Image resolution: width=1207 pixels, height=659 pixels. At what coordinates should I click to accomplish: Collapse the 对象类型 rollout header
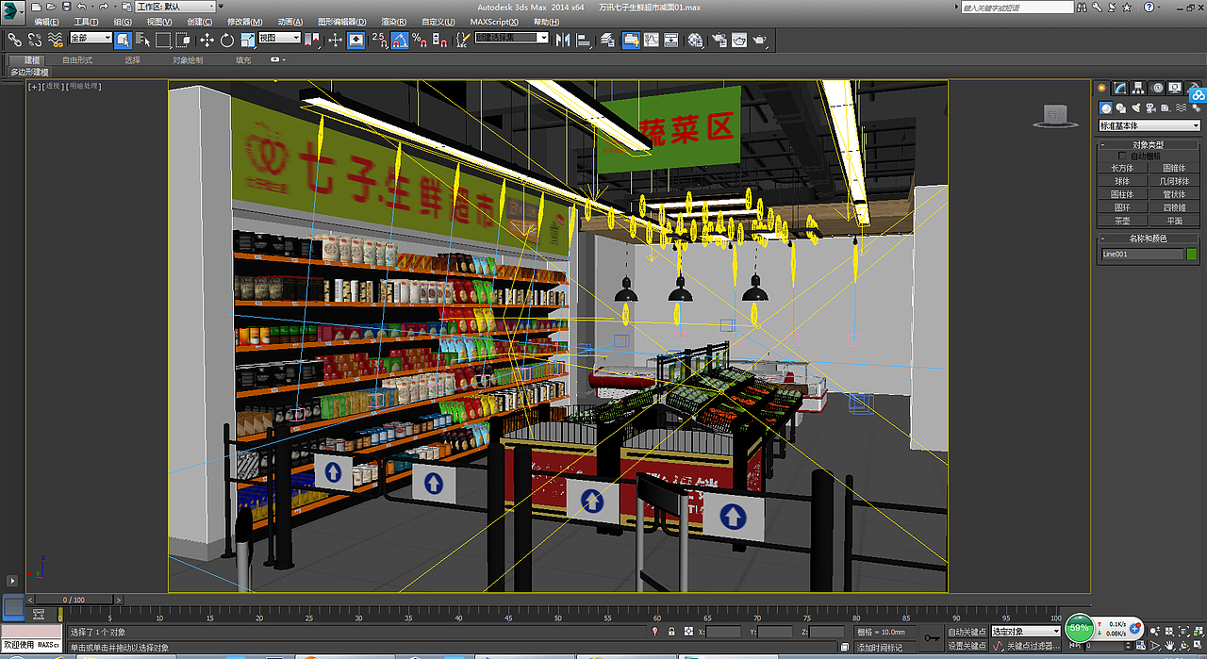(x=1149, y=144)
